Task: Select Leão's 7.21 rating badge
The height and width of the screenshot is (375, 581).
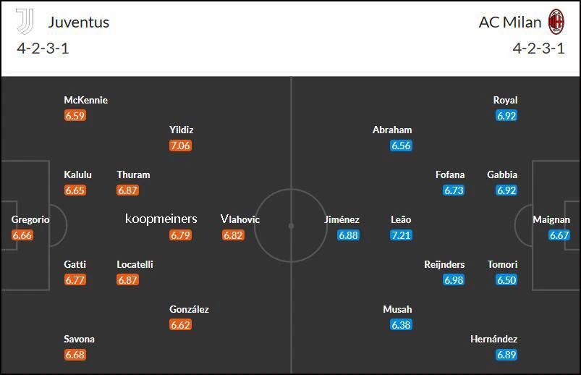Action: click(401, 235)
